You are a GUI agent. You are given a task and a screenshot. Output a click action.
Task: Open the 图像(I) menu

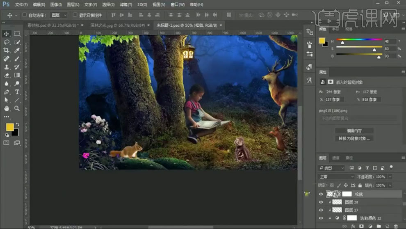56,5
